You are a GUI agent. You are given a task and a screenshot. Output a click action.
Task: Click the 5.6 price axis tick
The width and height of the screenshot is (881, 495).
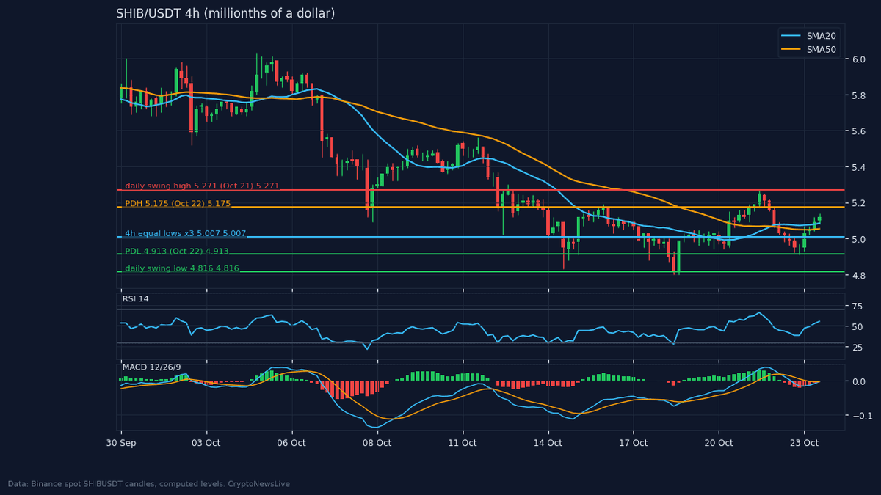pos(858,131)
